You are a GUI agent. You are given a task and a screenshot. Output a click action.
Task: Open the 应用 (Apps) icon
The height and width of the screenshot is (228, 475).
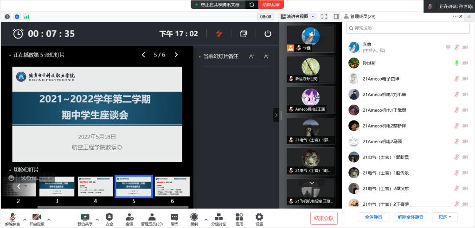pos(239,217)
